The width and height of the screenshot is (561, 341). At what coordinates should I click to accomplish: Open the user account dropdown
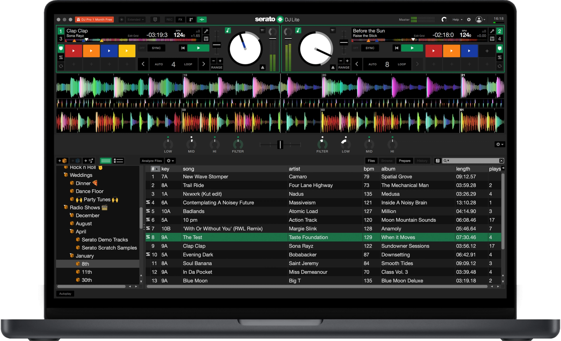pyautogui.click(x=480, y=20)
